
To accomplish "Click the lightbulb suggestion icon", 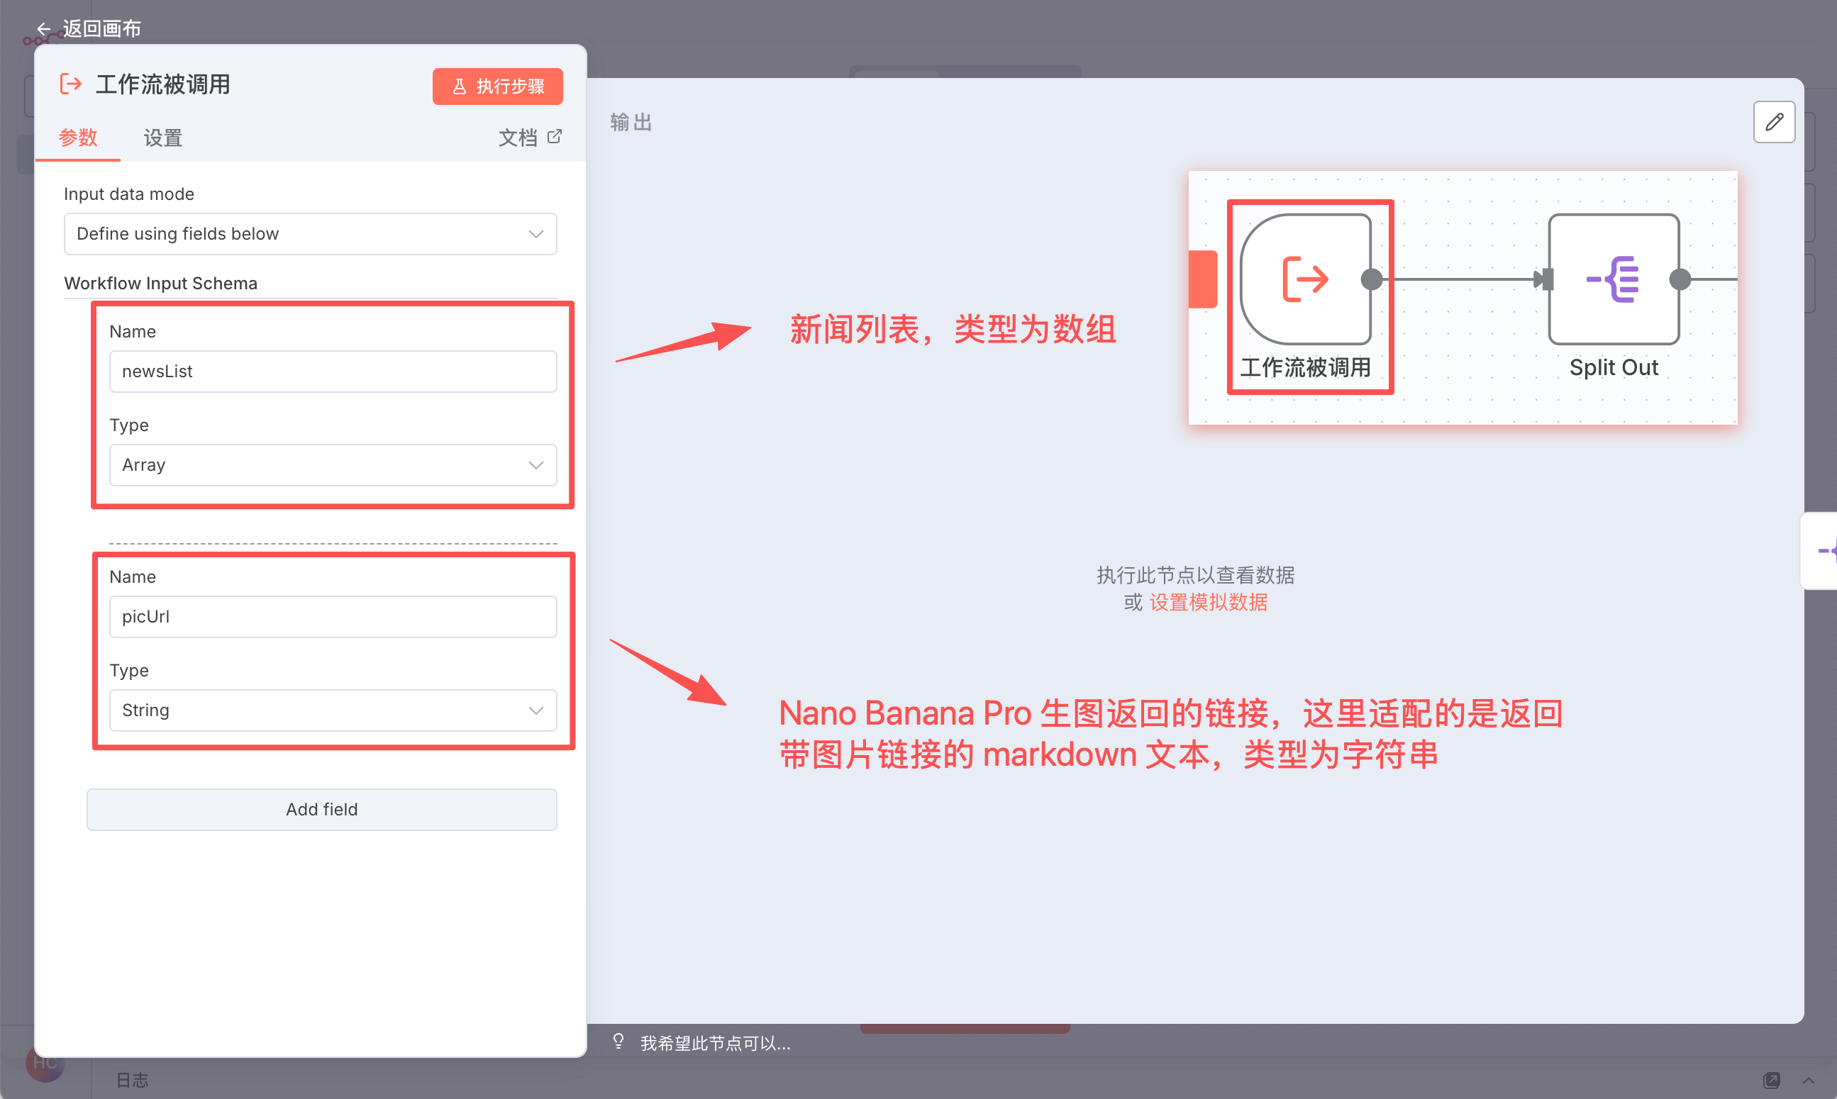I will (618, 1042).
